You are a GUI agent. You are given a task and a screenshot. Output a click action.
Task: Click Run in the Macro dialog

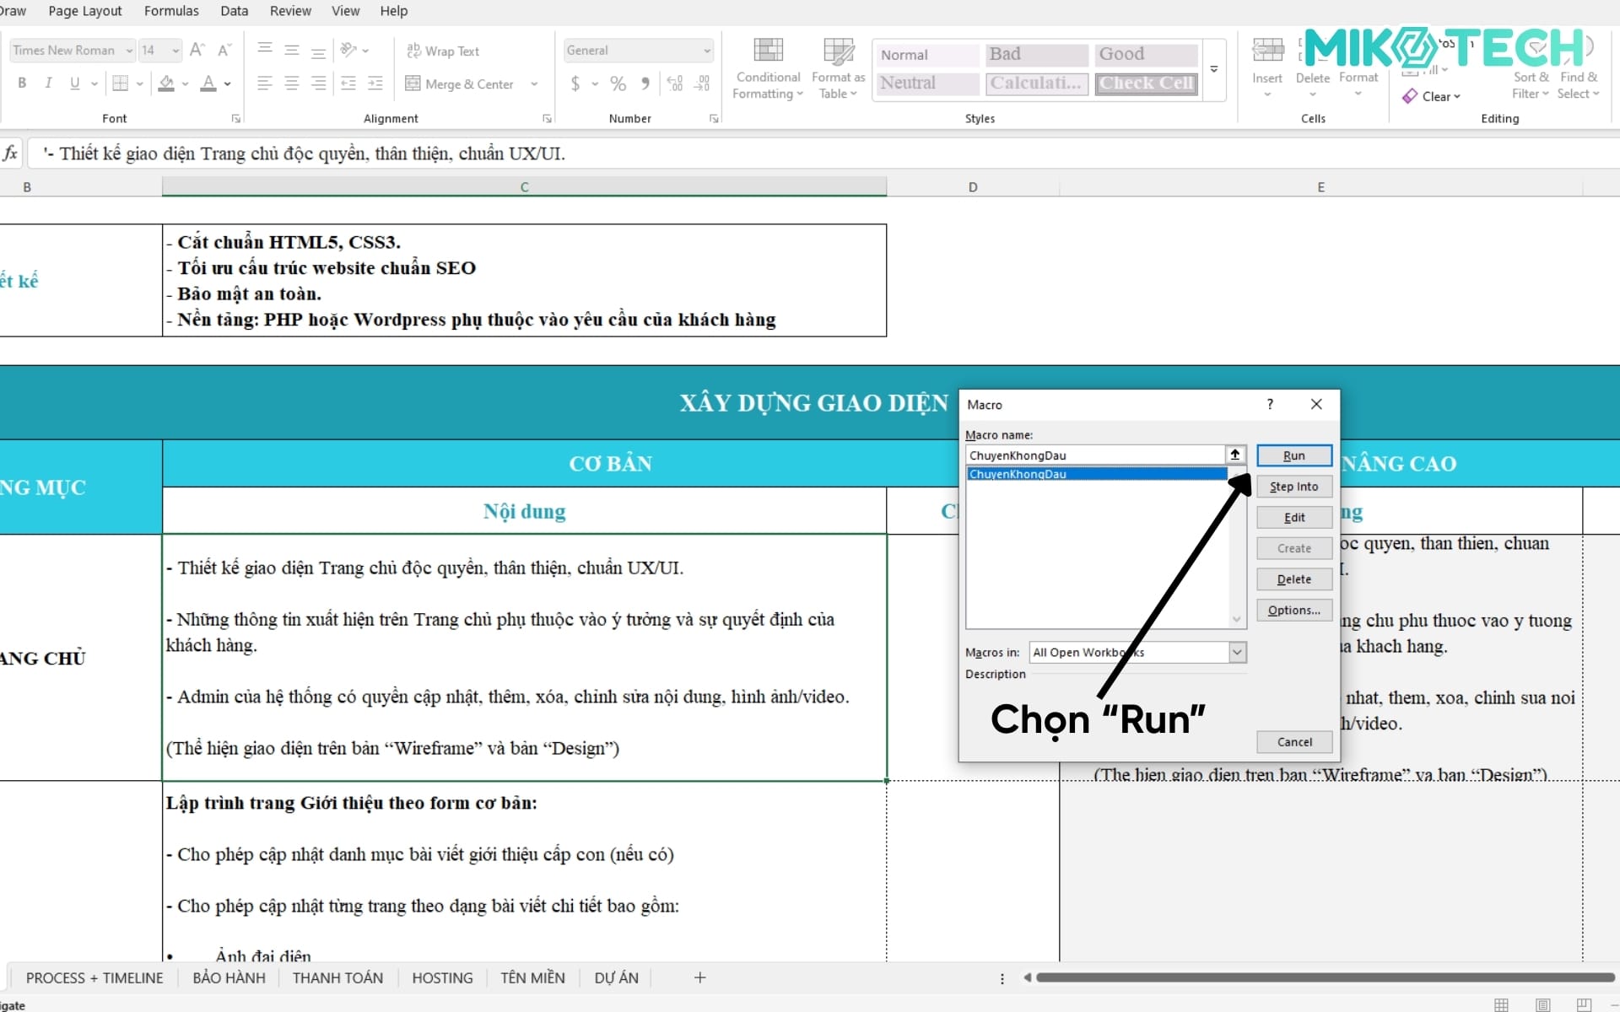tap(1294, 455)
